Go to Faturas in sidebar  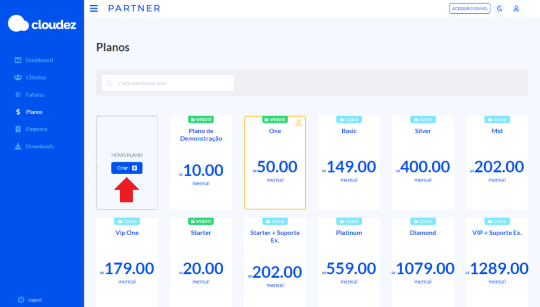click(x=35, y=95)
